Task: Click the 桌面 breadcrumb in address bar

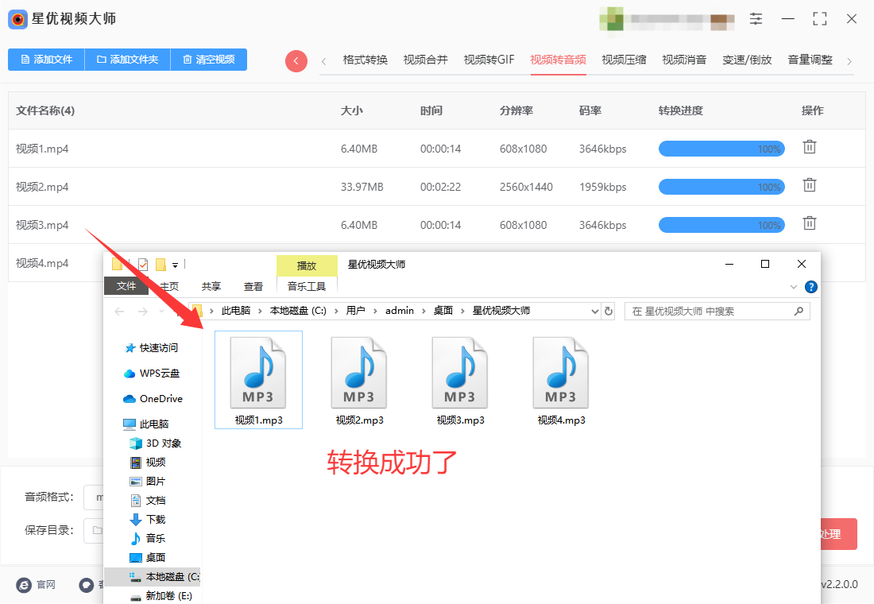Action: (443, 312)
